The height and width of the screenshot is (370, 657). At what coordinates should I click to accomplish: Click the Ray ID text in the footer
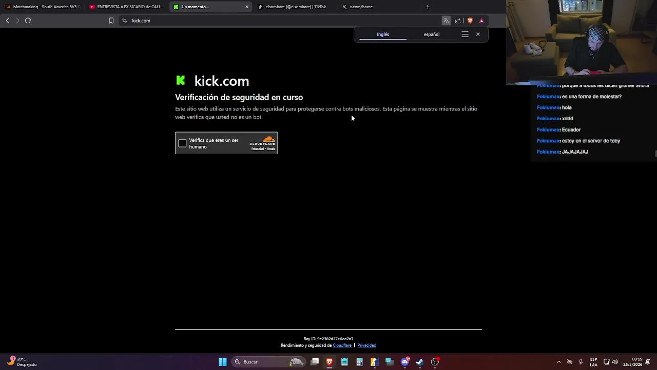pos(328,339)
